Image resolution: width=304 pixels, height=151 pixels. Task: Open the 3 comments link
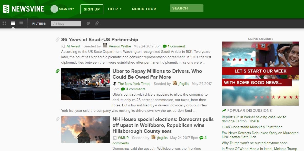tap(136, 89)
